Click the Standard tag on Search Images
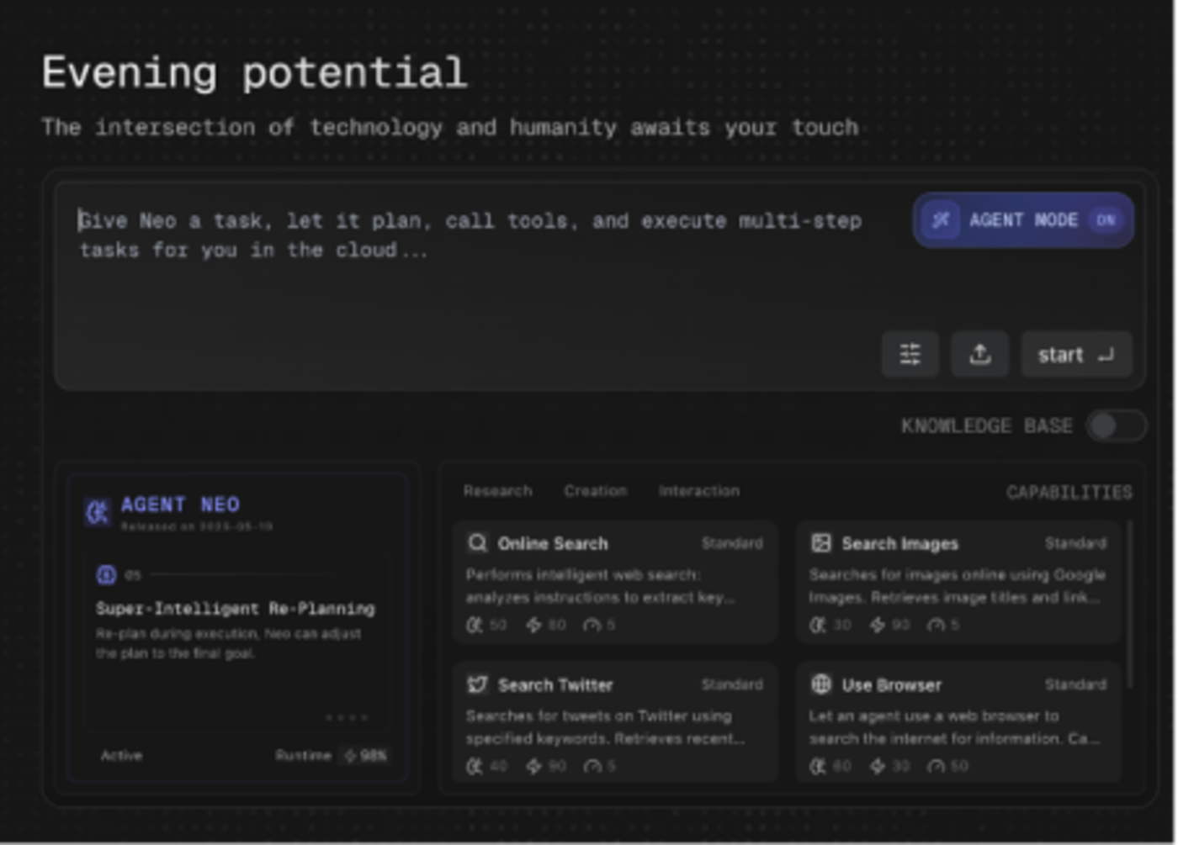Viewport: 1178px width, 845px height. [1075, 544]
